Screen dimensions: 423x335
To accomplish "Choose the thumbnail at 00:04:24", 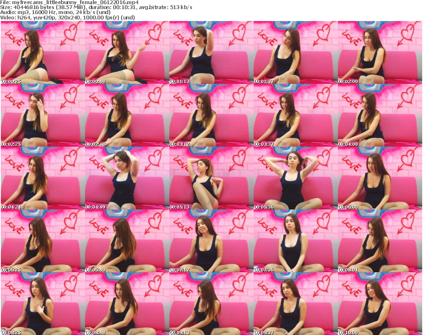I will click(x=43, y=178).
